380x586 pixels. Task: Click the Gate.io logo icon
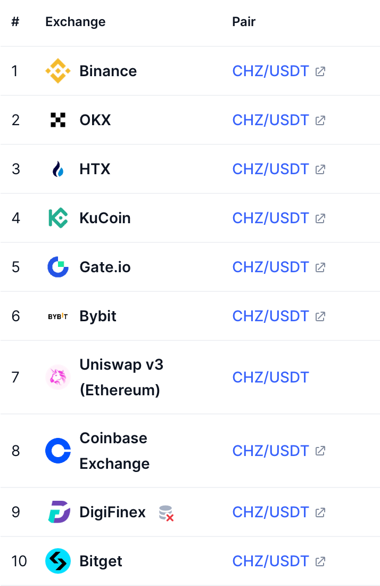click(58, 267)
